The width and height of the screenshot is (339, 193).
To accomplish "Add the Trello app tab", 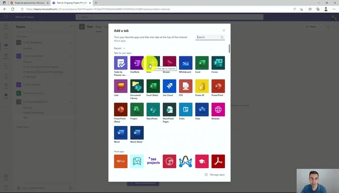I will [185, 109].
